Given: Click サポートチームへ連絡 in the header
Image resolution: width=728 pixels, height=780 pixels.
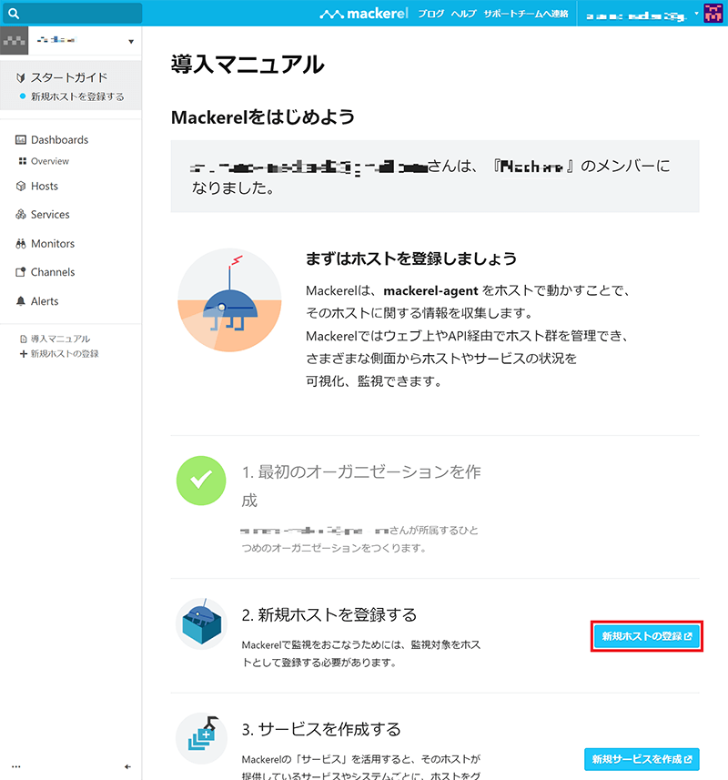Looking at the screenshot, I should click(x=526, y=15).
